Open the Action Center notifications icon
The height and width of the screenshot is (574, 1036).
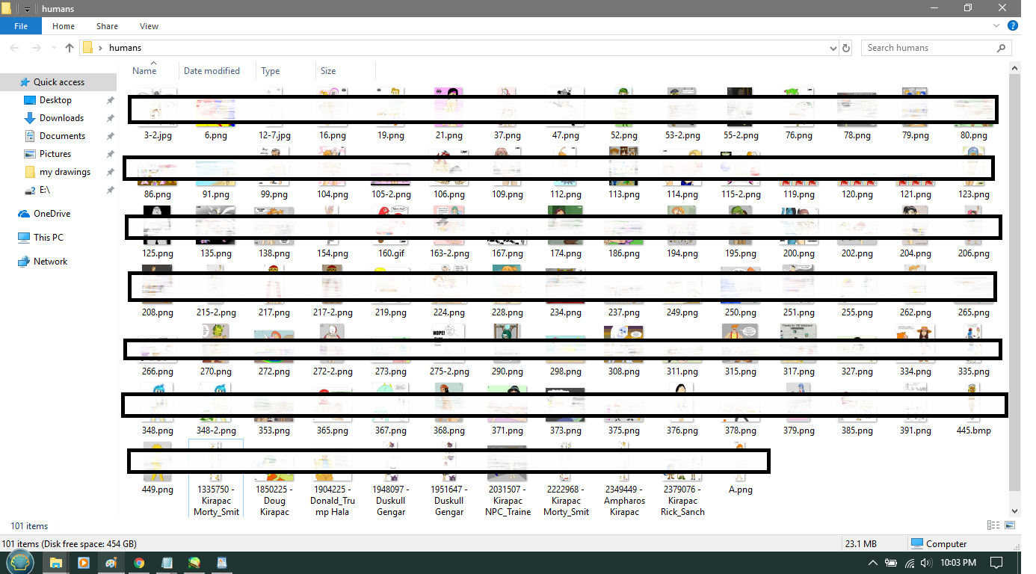(996, 563)
